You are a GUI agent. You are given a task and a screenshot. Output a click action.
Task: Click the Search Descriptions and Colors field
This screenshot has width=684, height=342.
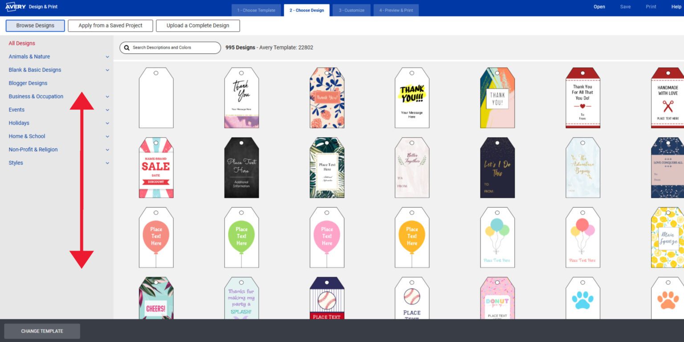coord(174,48)
